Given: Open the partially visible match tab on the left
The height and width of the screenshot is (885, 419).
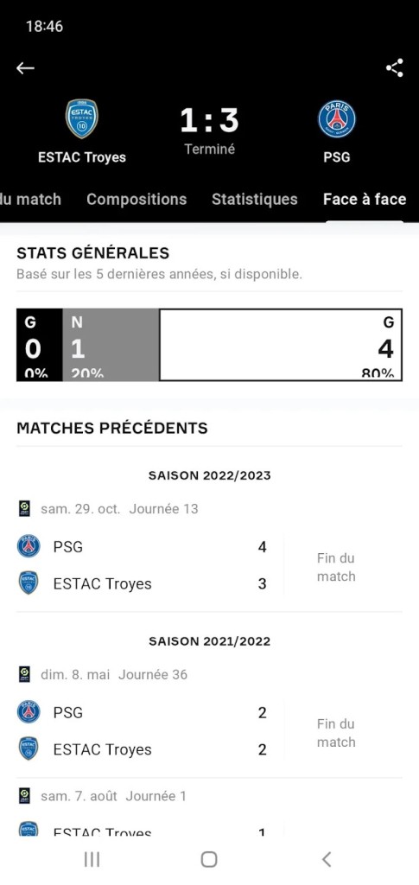Looking at the screenshot, I should 30,200.
